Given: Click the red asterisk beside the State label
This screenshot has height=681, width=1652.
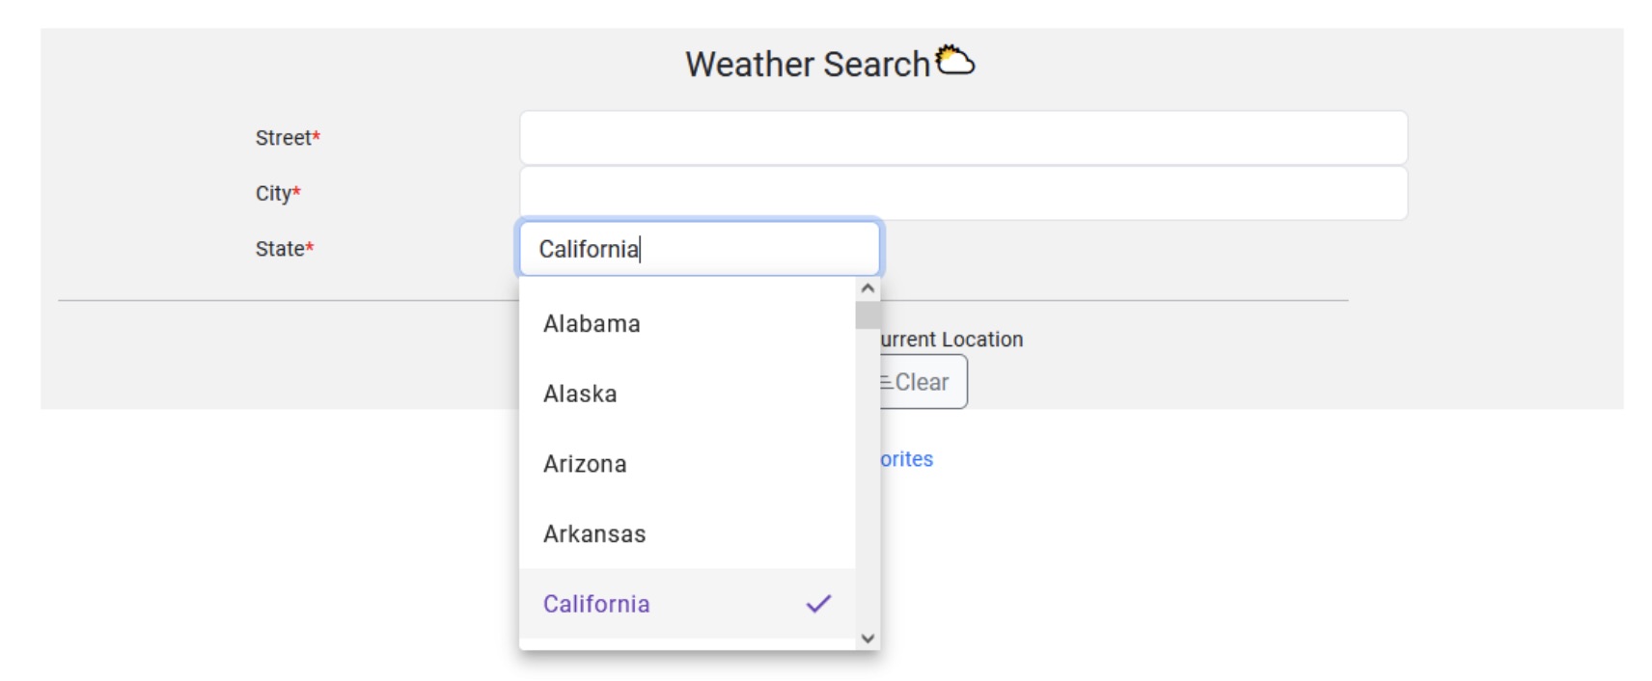Looking at the screenshot, I should click(310, 248).
